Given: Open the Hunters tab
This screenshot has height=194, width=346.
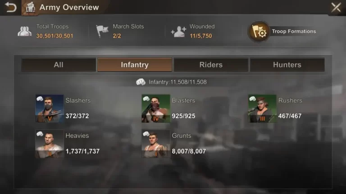Looking at the screenshot, I should click(287, 65).
